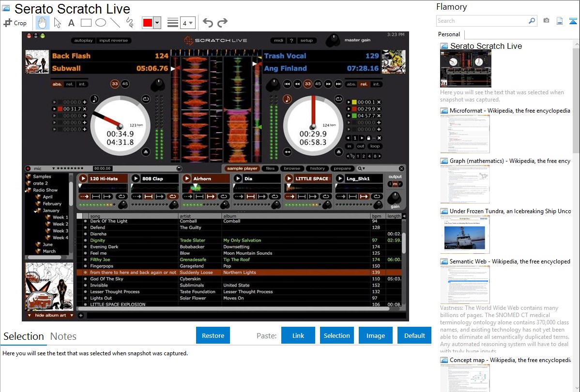Viewport: 580px width, 392px height.
Task: Open the Under Frozen Tundra snapshot thumbnail
Action: pos(465,234)
